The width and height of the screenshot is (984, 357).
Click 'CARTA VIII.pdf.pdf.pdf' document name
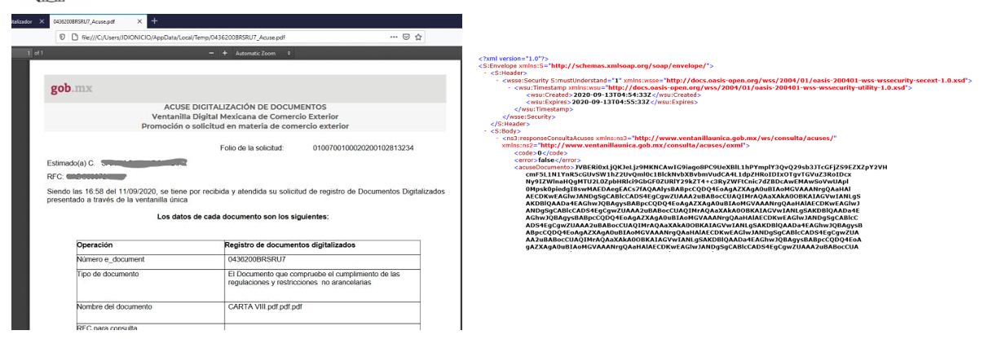(x=265, y=308)
